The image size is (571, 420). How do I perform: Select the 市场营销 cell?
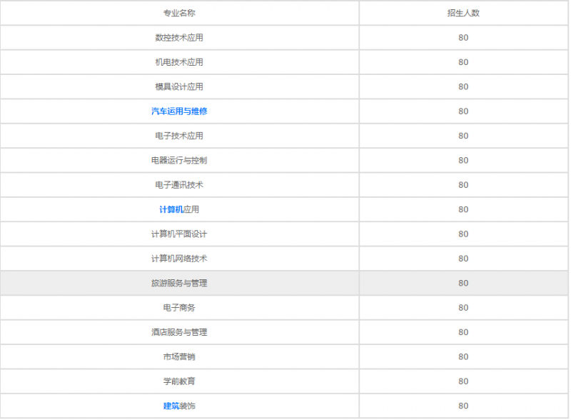click(x=179, y=356)
